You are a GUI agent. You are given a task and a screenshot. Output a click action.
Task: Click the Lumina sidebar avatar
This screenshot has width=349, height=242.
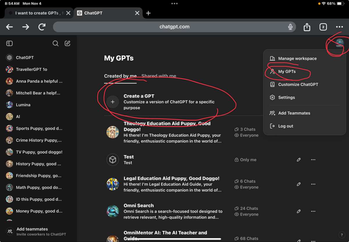(10, 105)
